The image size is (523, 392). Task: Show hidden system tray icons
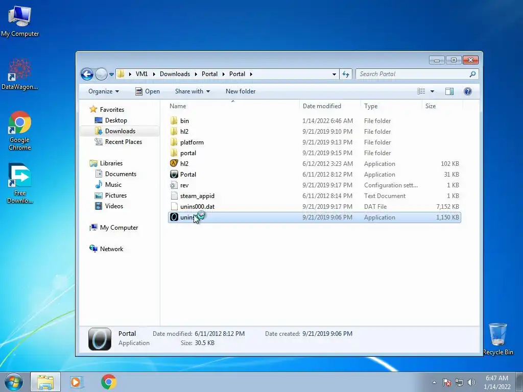click(x=434, y=382)
